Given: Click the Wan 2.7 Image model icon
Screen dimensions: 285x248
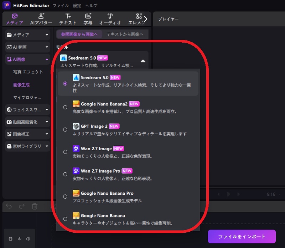Looking at the screenshot, I should (76, 149).
